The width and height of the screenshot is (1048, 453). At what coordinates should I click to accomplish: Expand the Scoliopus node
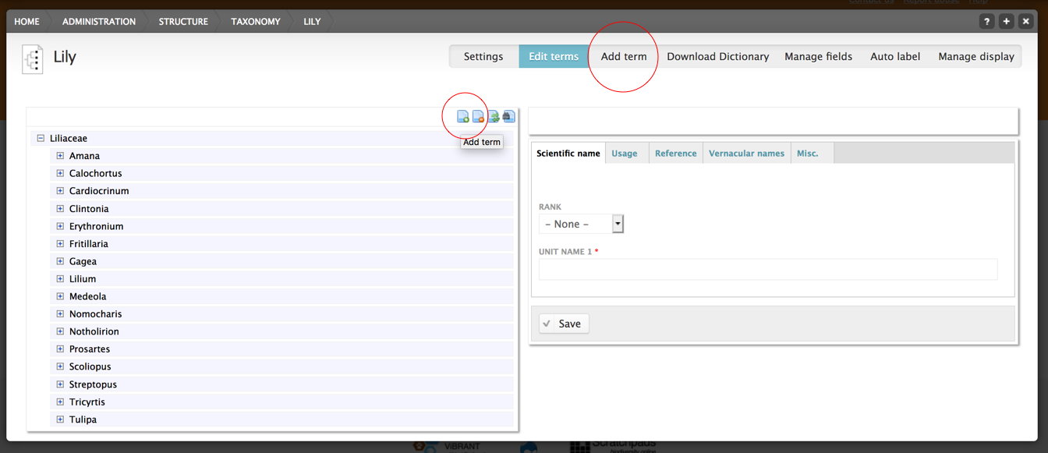click(60, 366)
